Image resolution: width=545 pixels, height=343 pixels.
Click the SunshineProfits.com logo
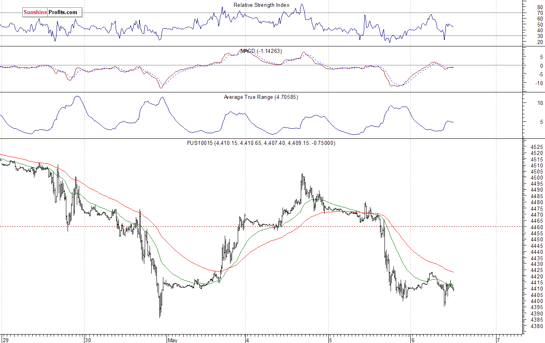click(52, 13)
